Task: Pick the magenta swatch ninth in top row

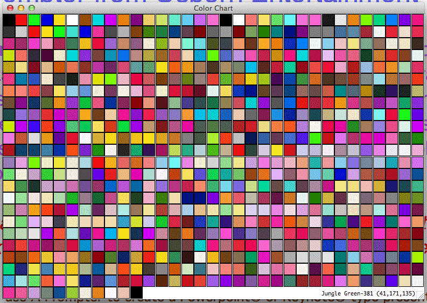Action: 111,19
